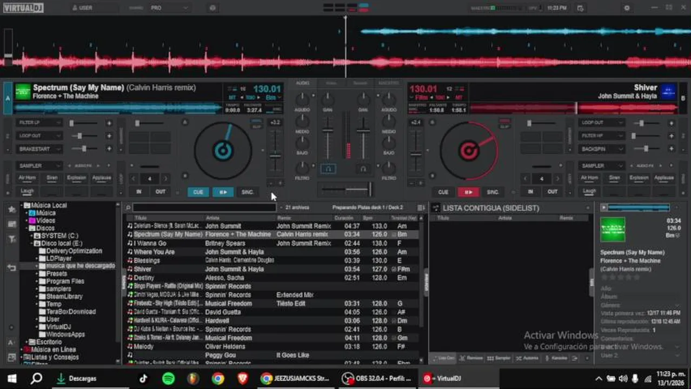Viewport: 691px width, 389px height.
Task: Toggle the deck A SLIP mode button
Action: [257, 126]
